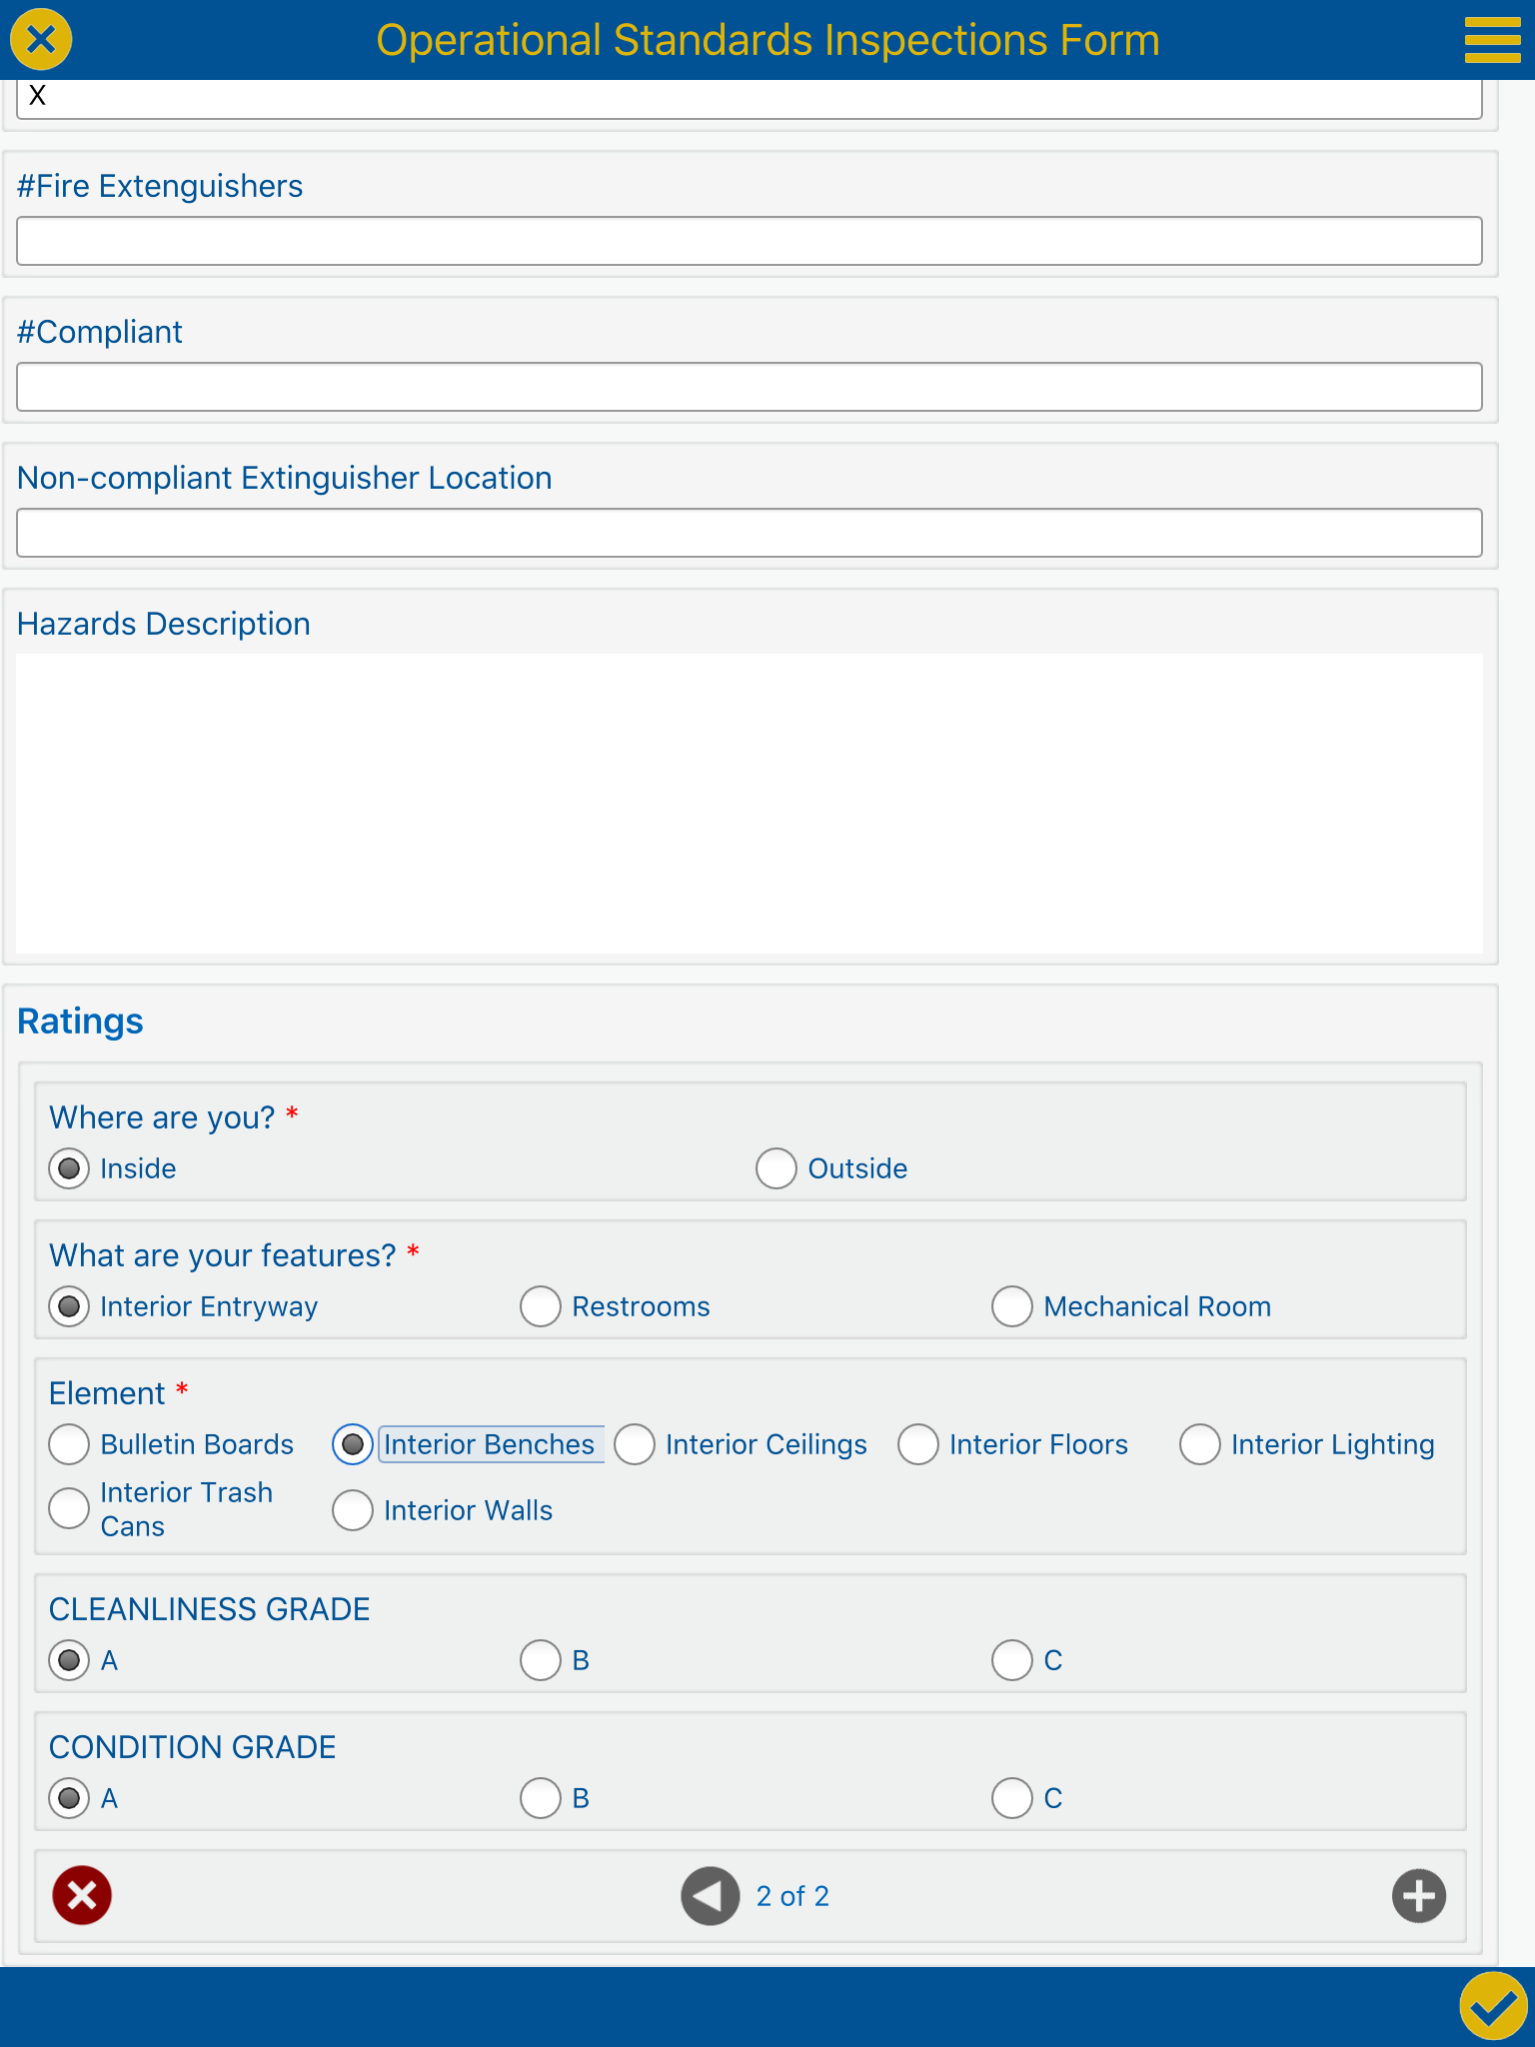Select the Mechanical Room feature

[1012, 1306]
